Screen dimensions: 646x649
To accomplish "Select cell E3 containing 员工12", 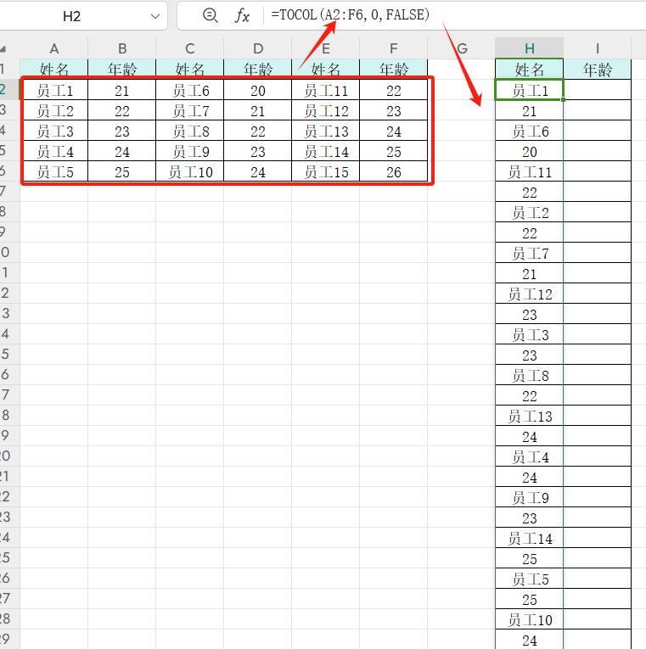I will tap(325, 110).
